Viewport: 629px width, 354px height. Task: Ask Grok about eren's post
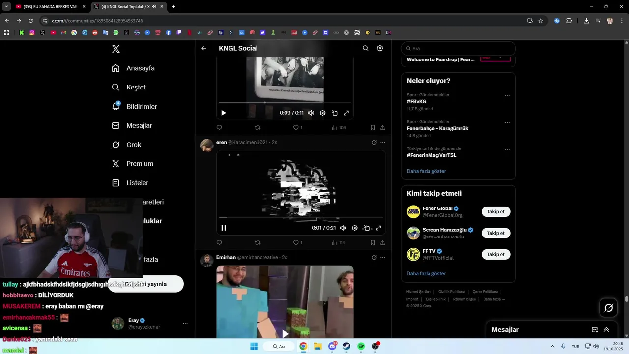374,142
